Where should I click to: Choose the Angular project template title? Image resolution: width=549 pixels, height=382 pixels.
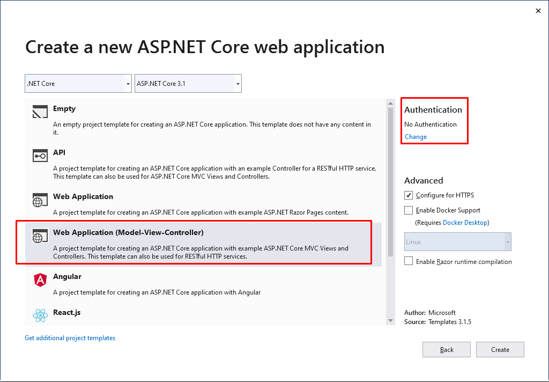pos(67,277)
